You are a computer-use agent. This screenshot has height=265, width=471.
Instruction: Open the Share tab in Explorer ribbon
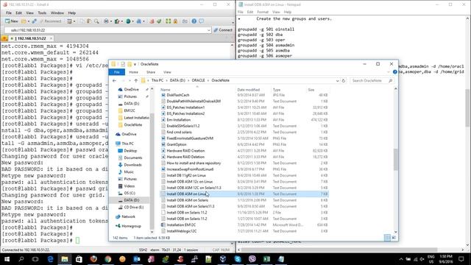[151, 72]
